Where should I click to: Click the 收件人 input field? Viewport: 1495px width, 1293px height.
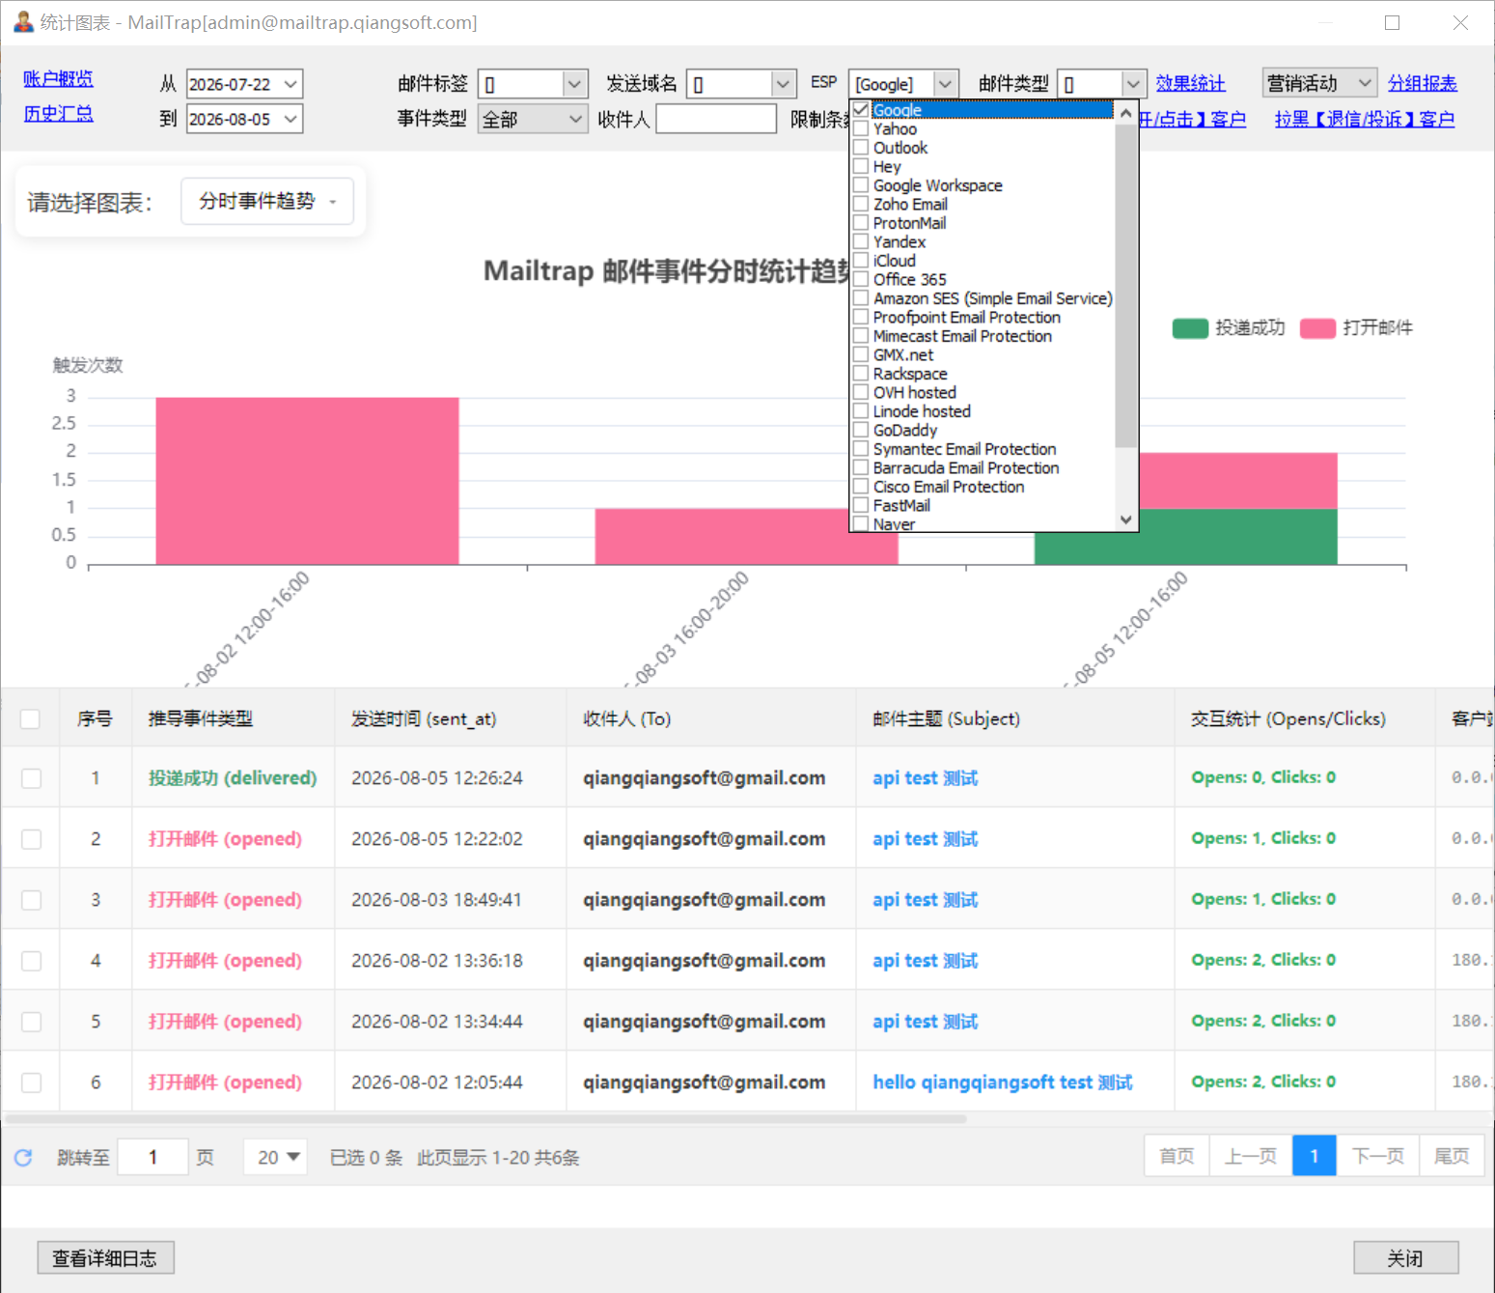716,119
